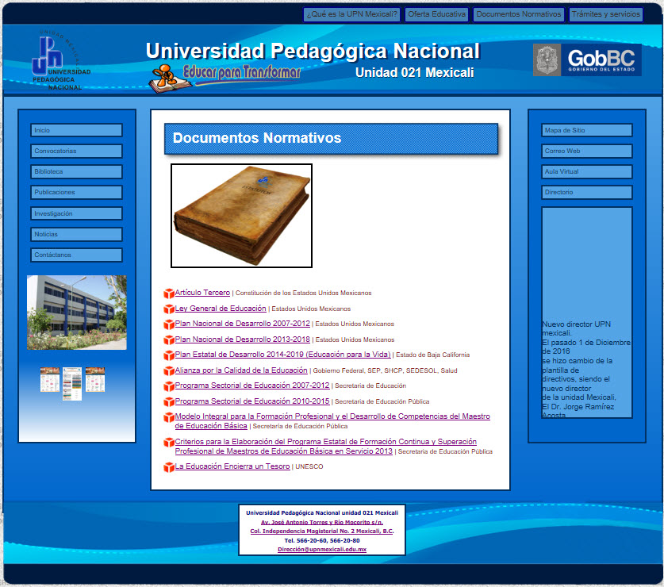
Task: Click the Av. José Antonio Torres address link
Action: coord(322,522)
